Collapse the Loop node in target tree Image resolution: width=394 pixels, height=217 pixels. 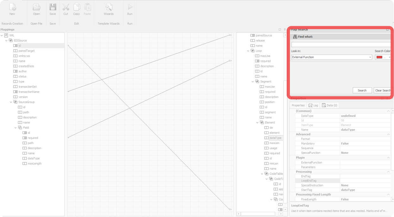coord(248,51)
